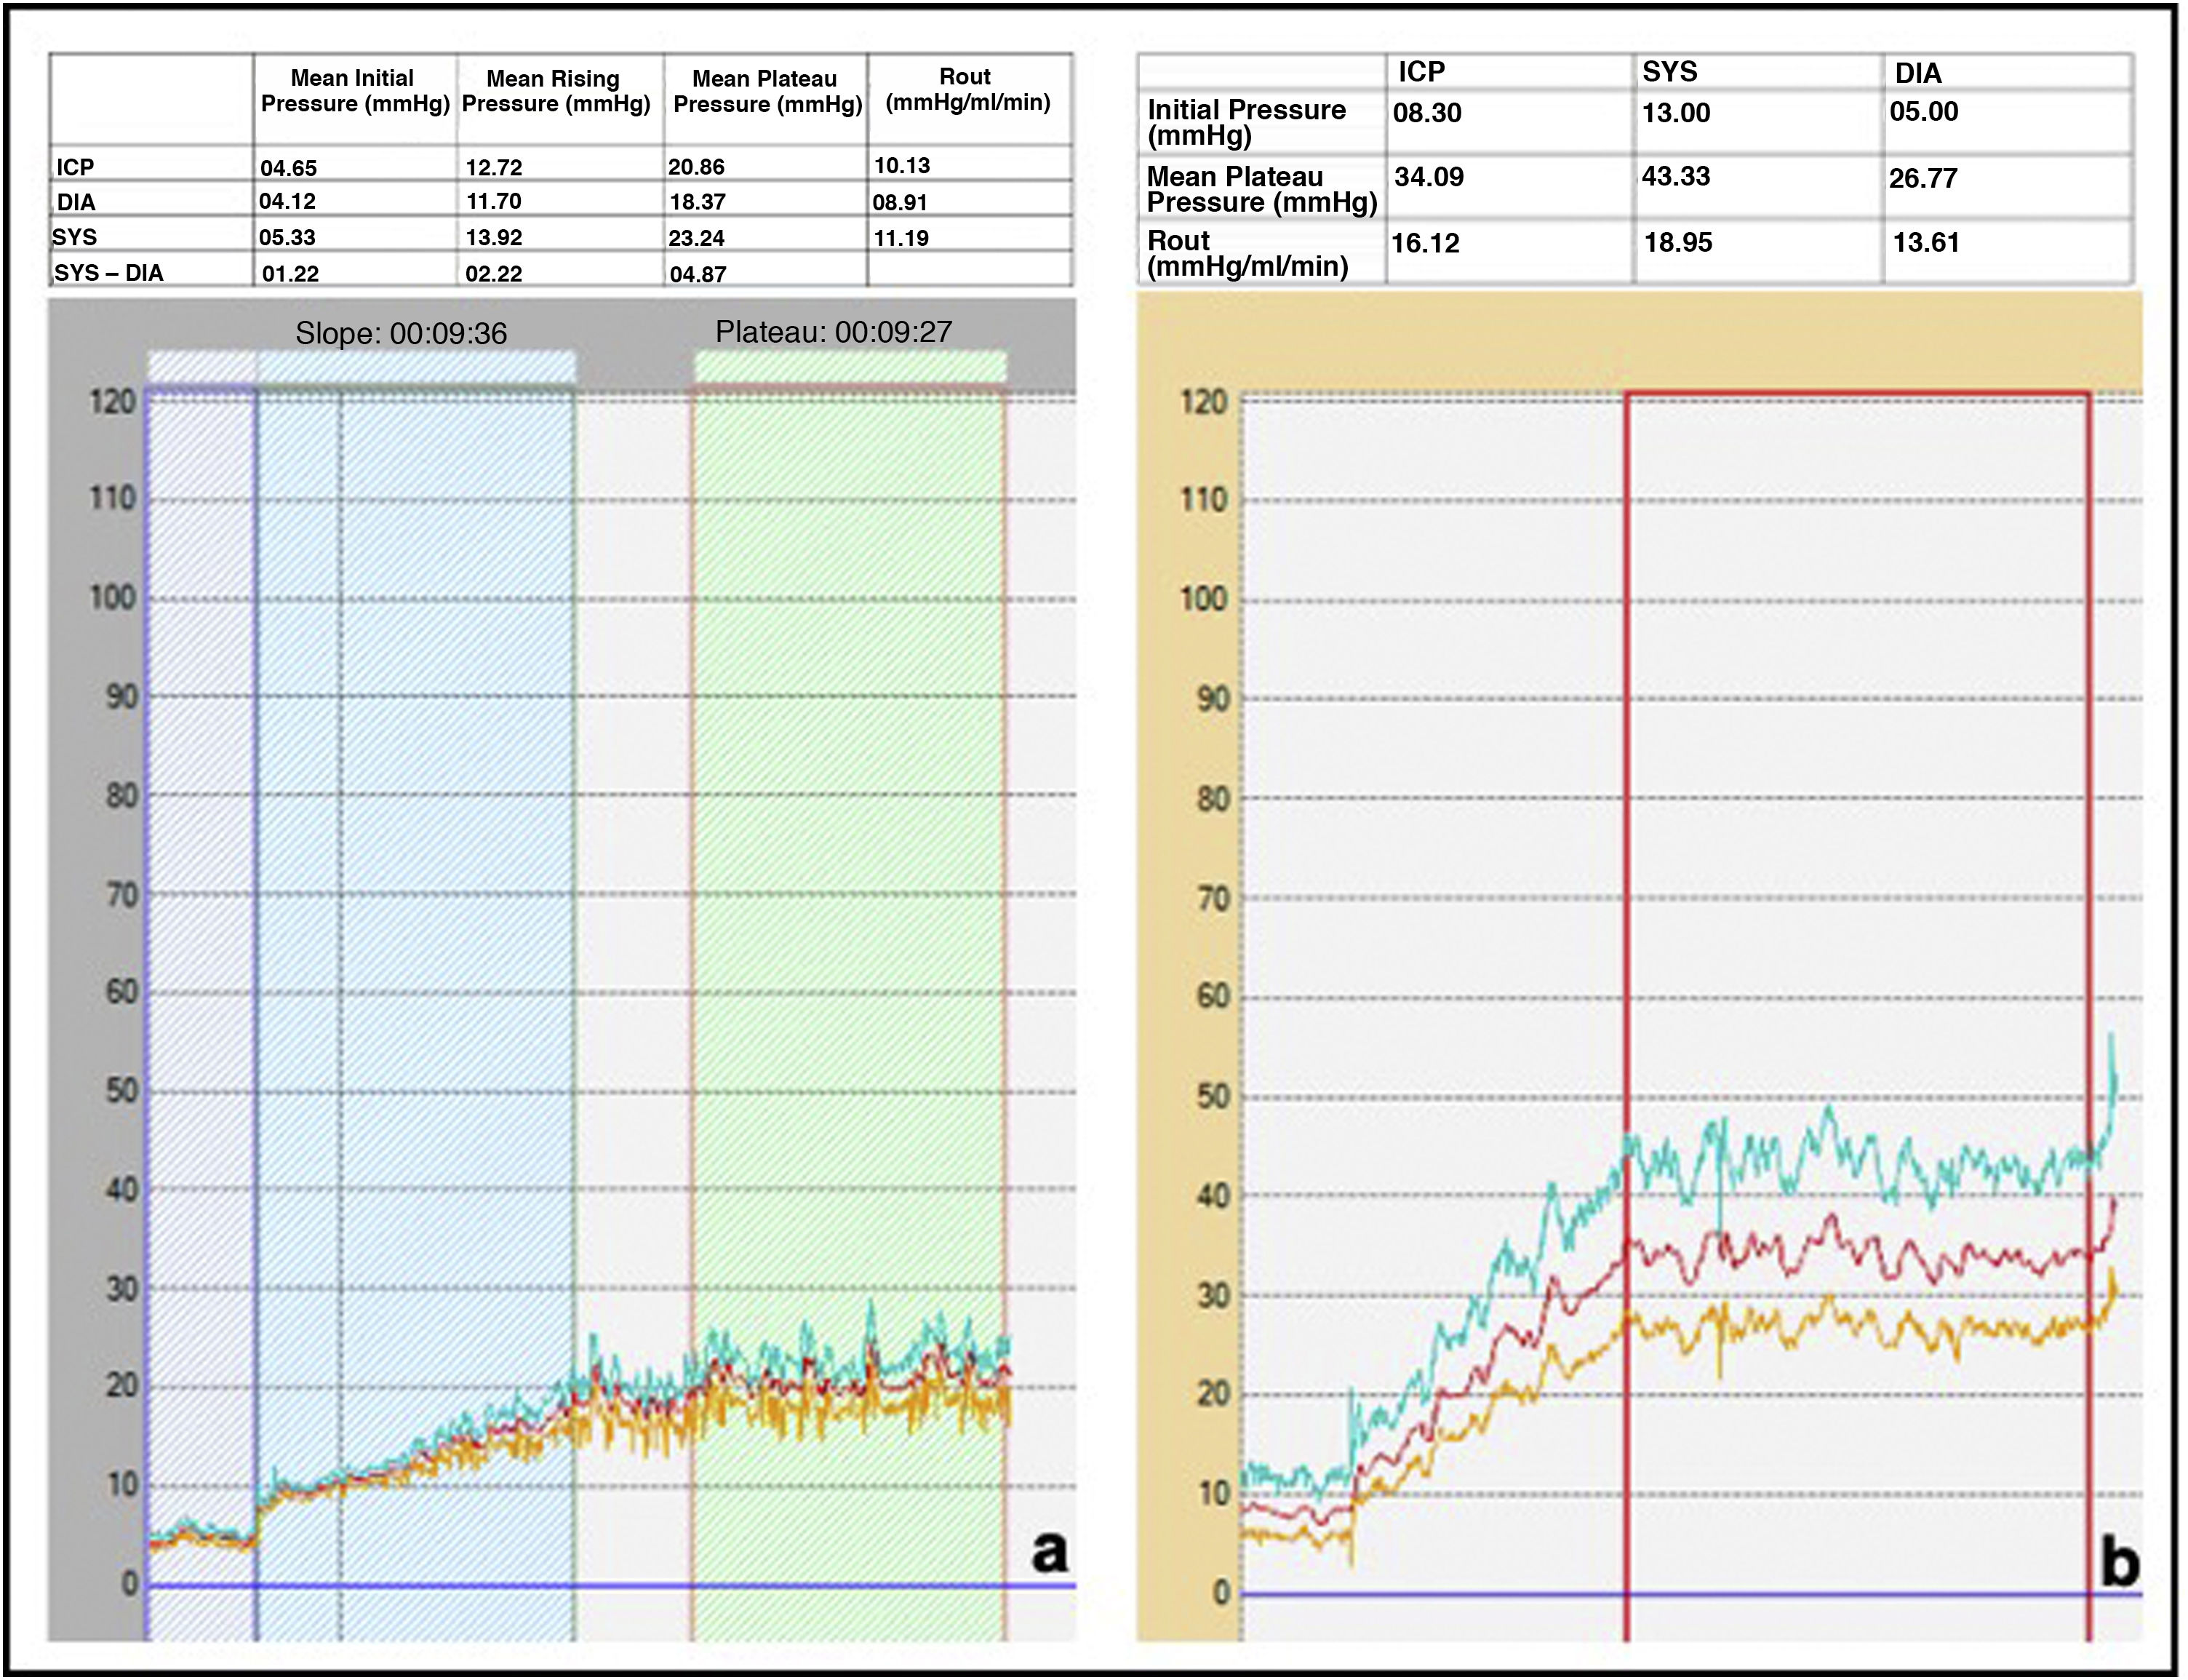Click the mean plateau value 34.09

click(1429, 177)
